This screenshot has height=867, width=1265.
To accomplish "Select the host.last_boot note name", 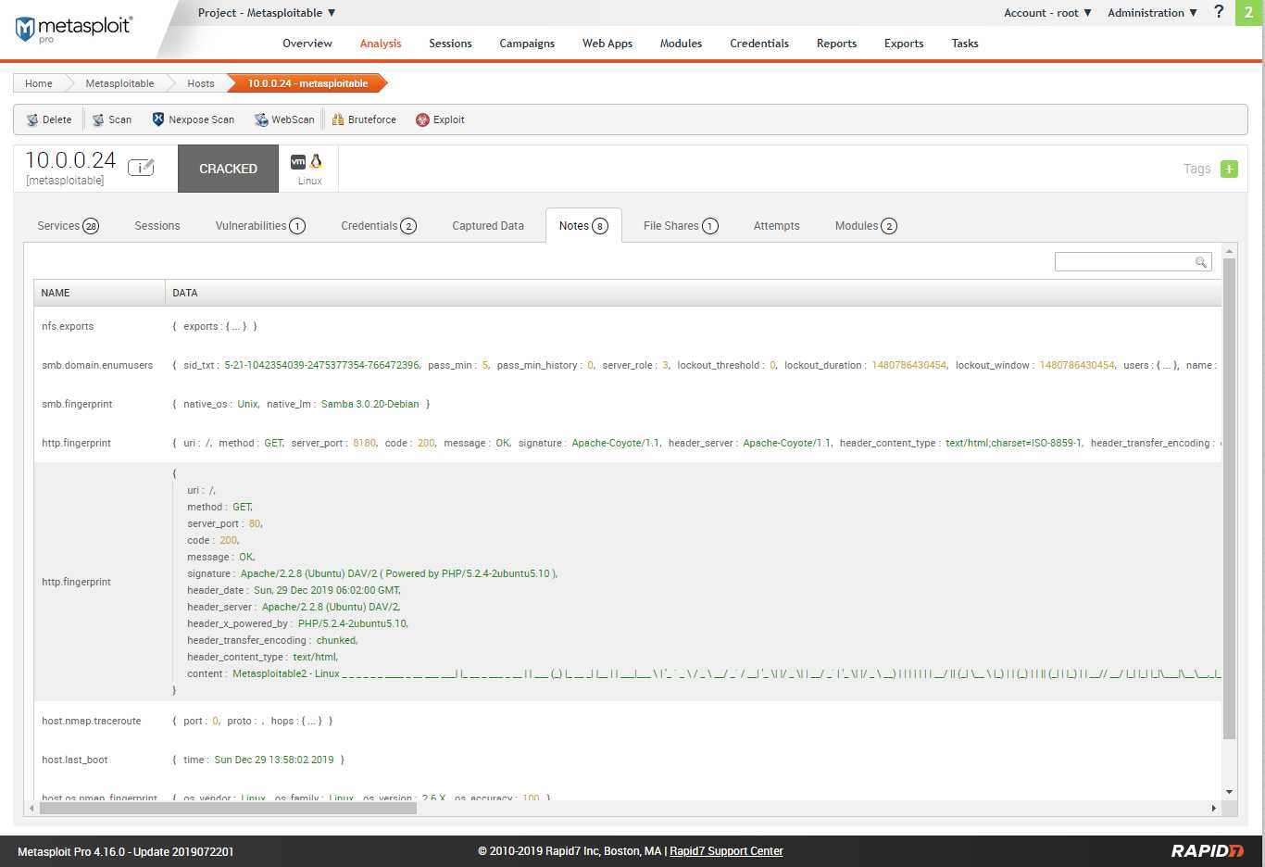I will pos(75,760).
